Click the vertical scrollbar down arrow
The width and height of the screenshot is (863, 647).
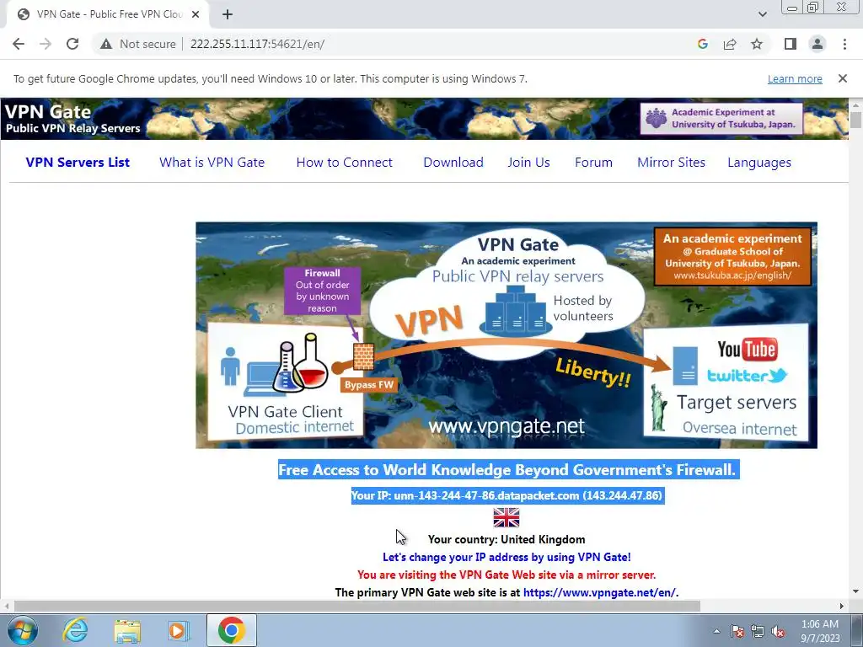pos(856,592)
